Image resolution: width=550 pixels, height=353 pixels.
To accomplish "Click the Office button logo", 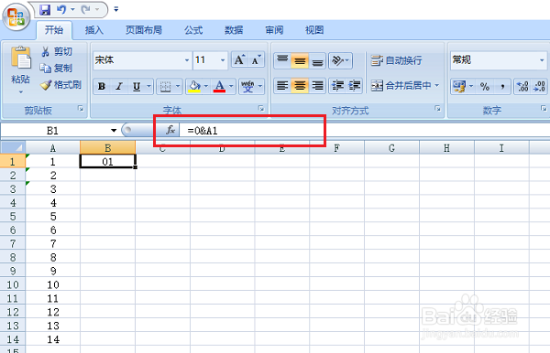I will pos(16,17).
